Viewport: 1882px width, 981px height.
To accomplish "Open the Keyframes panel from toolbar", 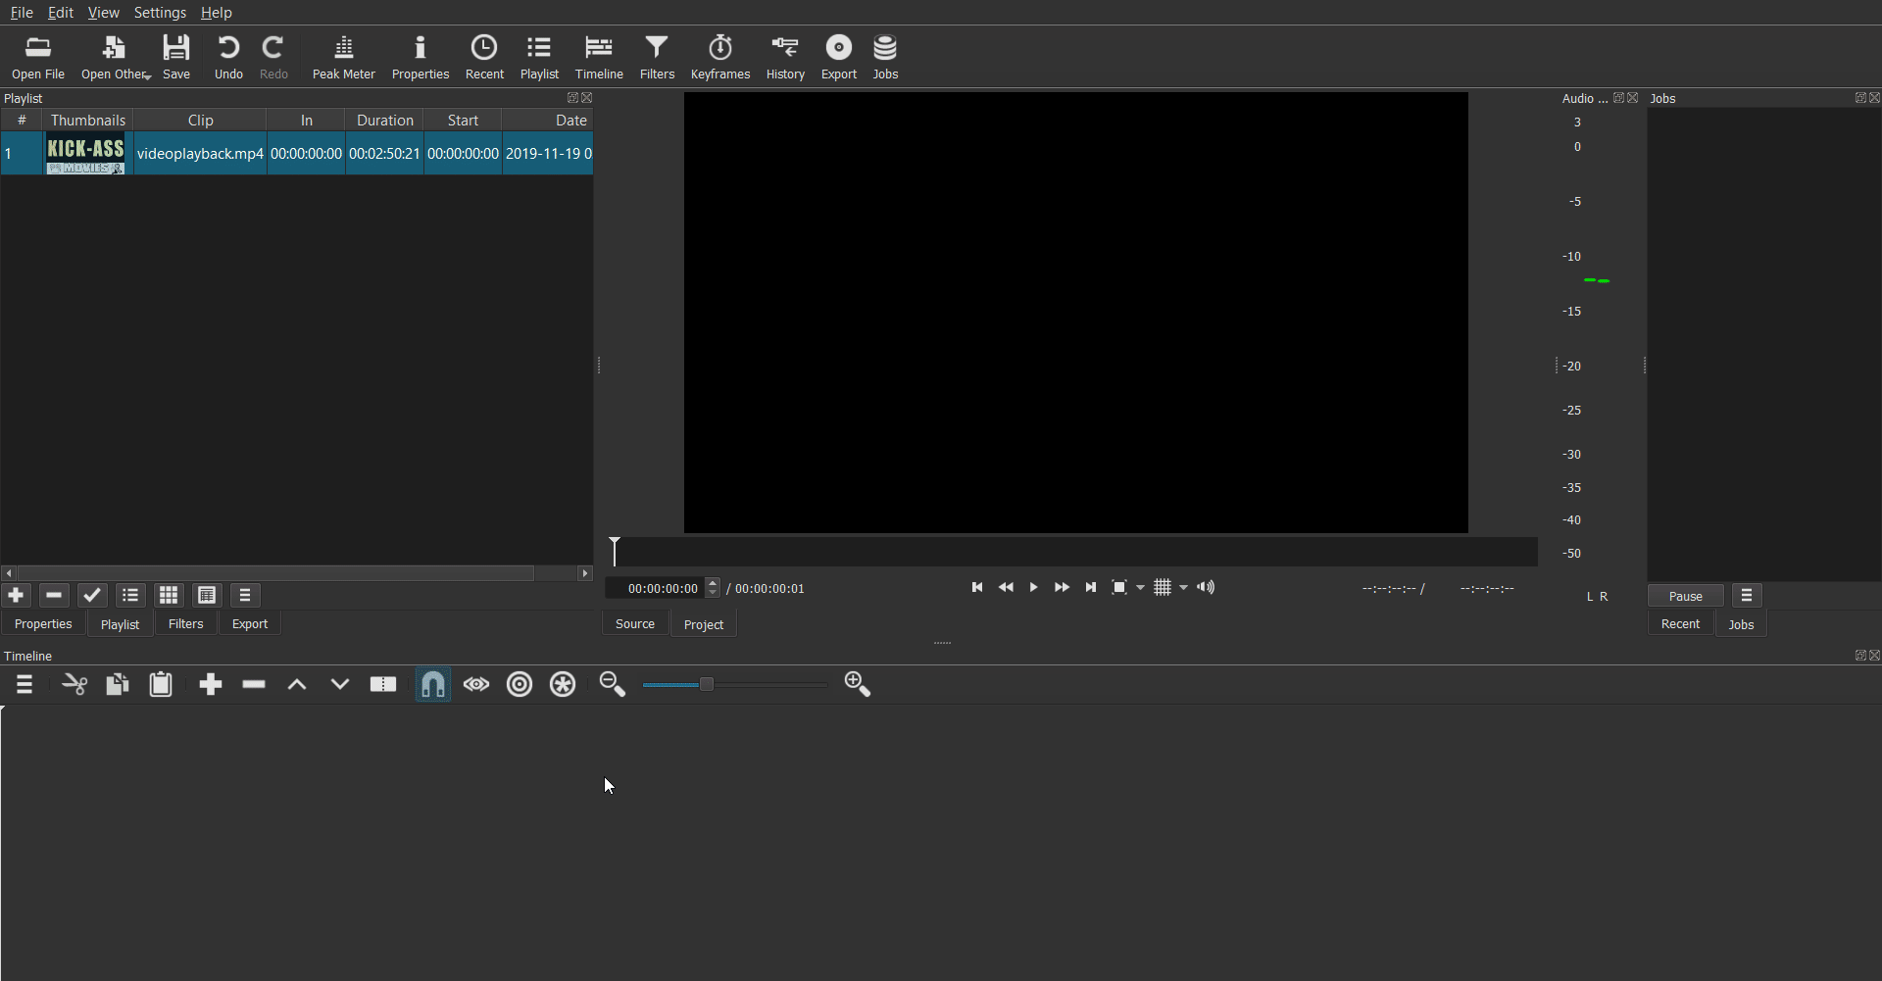I will (x=719, y=57).
